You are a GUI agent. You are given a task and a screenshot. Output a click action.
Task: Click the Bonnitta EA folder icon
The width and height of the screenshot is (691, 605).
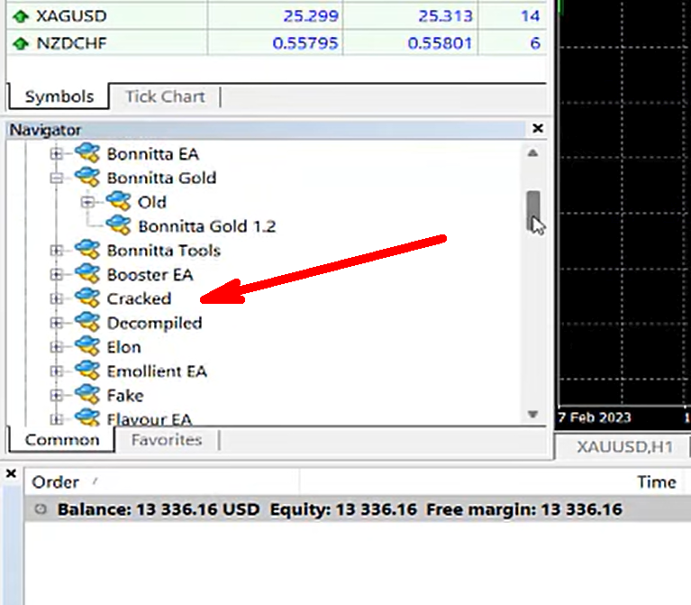[87, 153]
